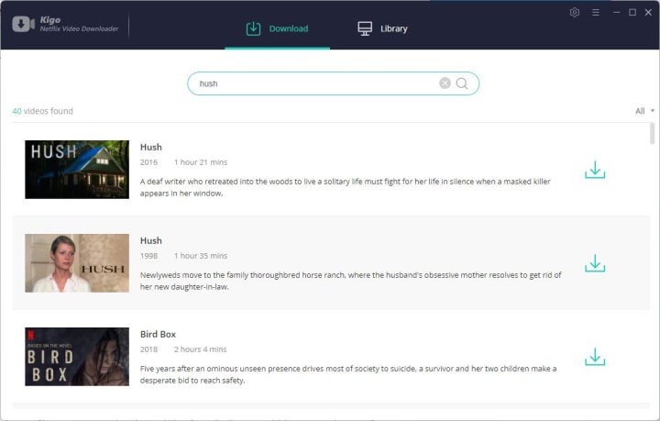The height and width of the screenshot is (421, 660).
Task: Open the settings gear icon
Action: (x=575, y=13)
